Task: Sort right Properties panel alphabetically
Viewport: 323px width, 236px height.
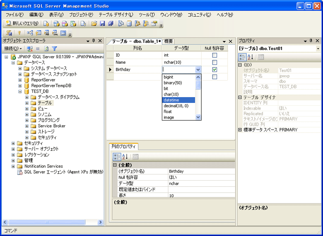Action: coord(250,57)
